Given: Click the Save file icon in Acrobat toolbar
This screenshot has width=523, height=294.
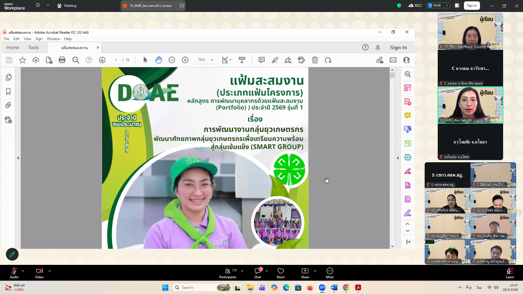Looking at the screenshot, I should point(9,60).
